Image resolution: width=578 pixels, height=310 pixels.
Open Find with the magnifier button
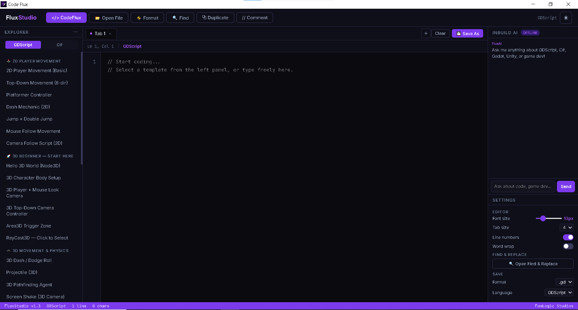[x=180, y=18]
